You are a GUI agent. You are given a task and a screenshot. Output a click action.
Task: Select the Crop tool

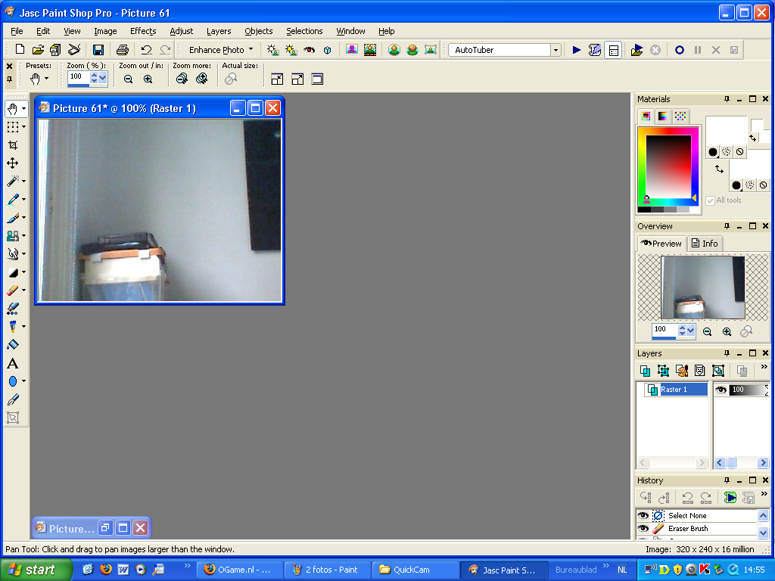(14, 144)
